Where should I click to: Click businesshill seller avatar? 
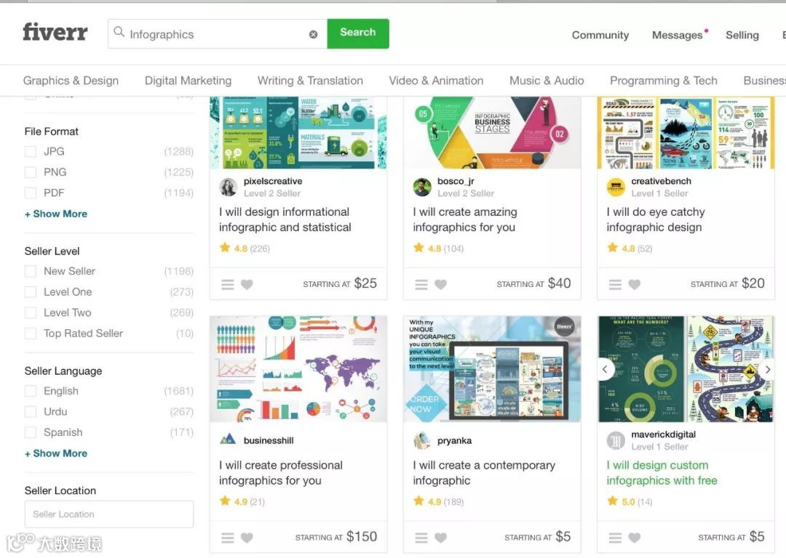tap(228, 440)
